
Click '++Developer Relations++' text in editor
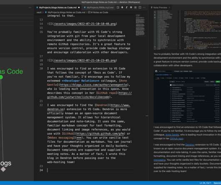point(80,81)
